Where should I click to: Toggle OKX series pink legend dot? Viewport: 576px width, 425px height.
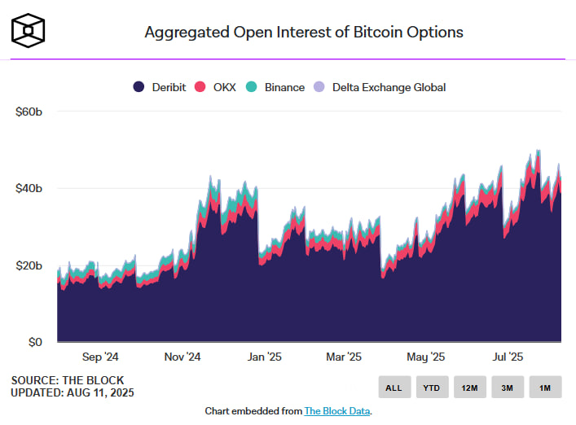201,87
